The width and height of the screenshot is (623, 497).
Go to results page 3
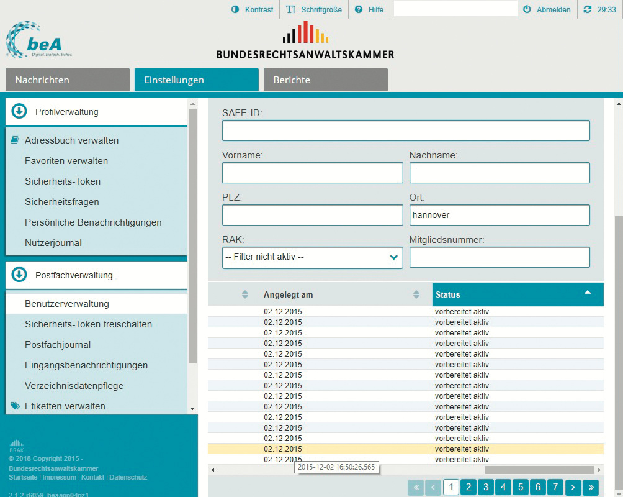click(486, 486)
